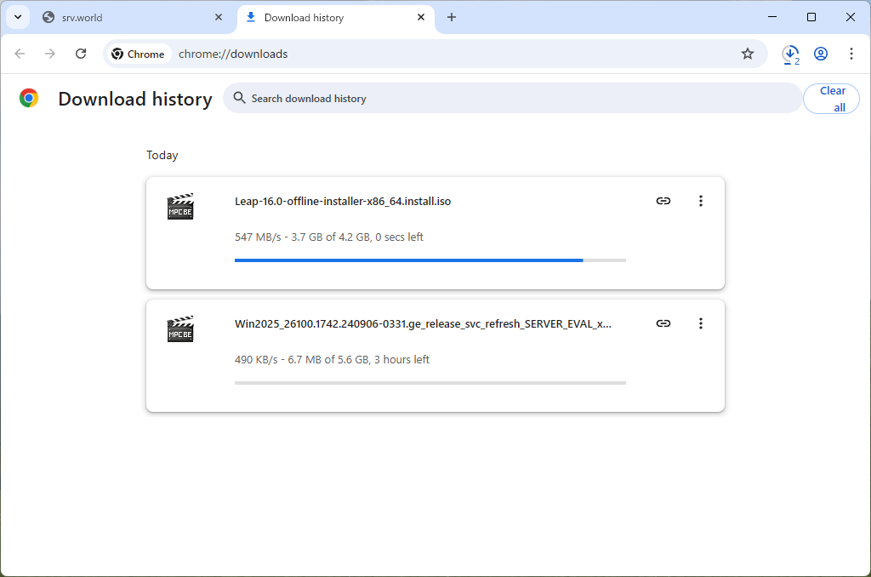Expand the tab search chevron at top left

(x=17, y=17)
